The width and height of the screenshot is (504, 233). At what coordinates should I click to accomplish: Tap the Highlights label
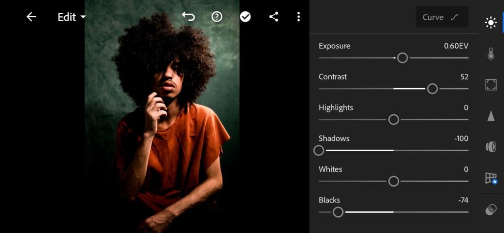(336, 108)
